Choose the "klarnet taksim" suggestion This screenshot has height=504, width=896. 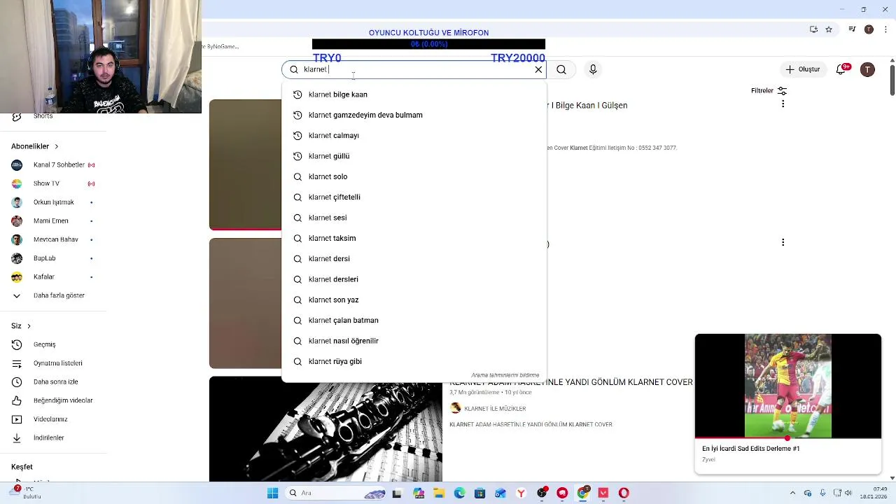tap(414, 238)
